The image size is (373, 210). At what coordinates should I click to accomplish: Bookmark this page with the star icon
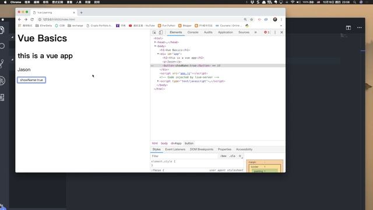point(251,19)
